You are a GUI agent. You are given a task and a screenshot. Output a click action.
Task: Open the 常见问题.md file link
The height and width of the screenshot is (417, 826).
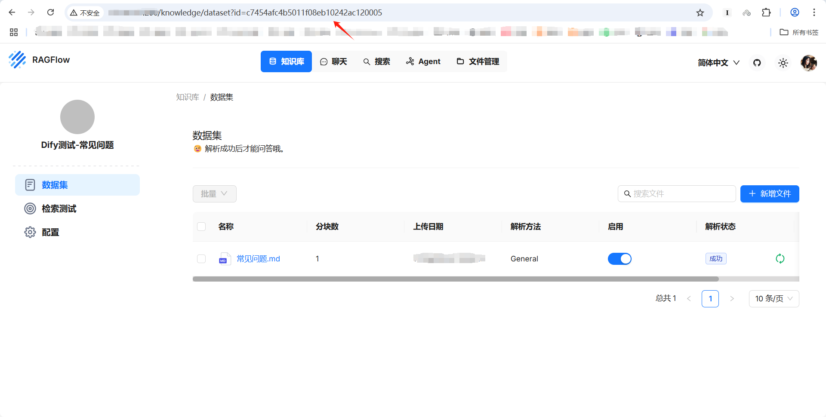point(258,259)
